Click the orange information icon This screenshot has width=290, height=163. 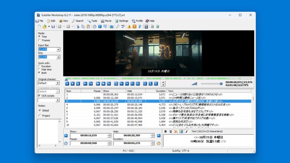[134, 27]
